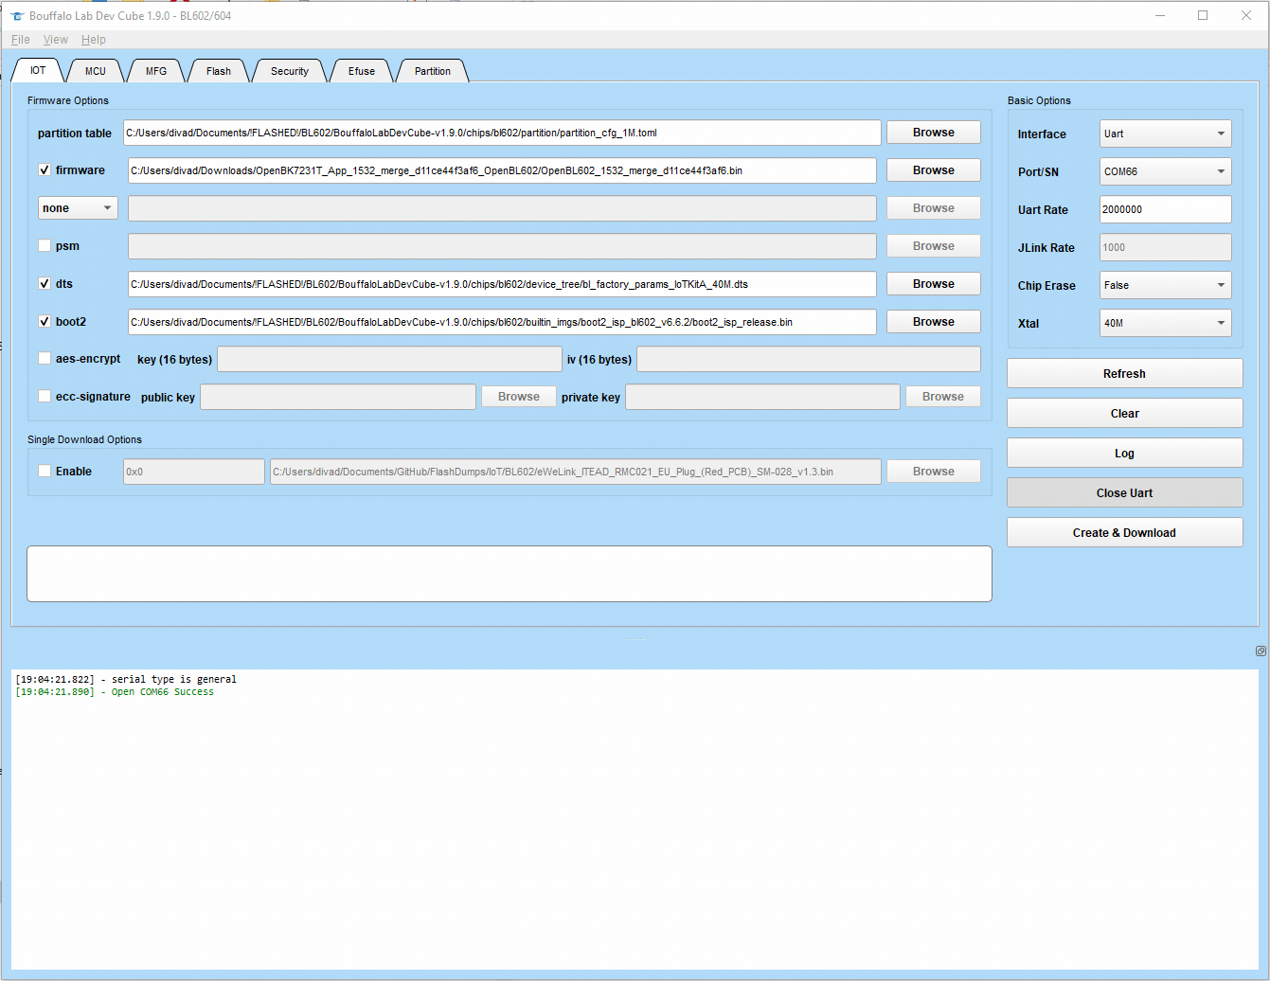Open the View menu
Viewport: 1270px width, 981px height.
[x=56, y=40]
